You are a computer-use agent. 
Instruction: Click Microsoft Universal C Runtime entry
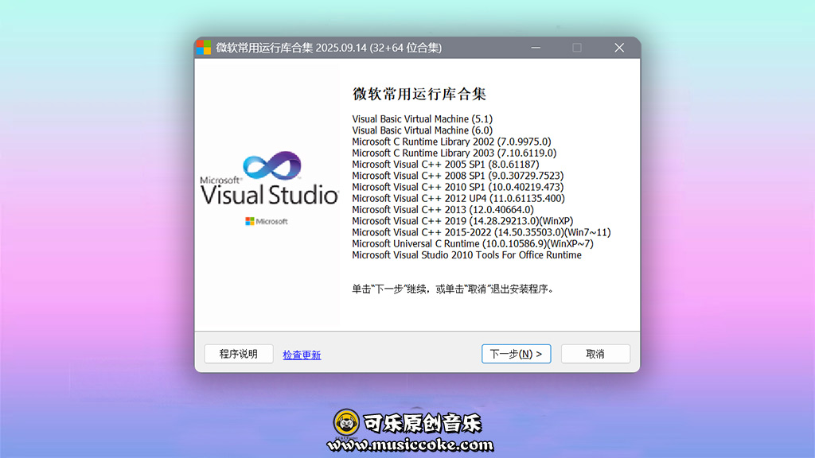[x=473, y=243]
